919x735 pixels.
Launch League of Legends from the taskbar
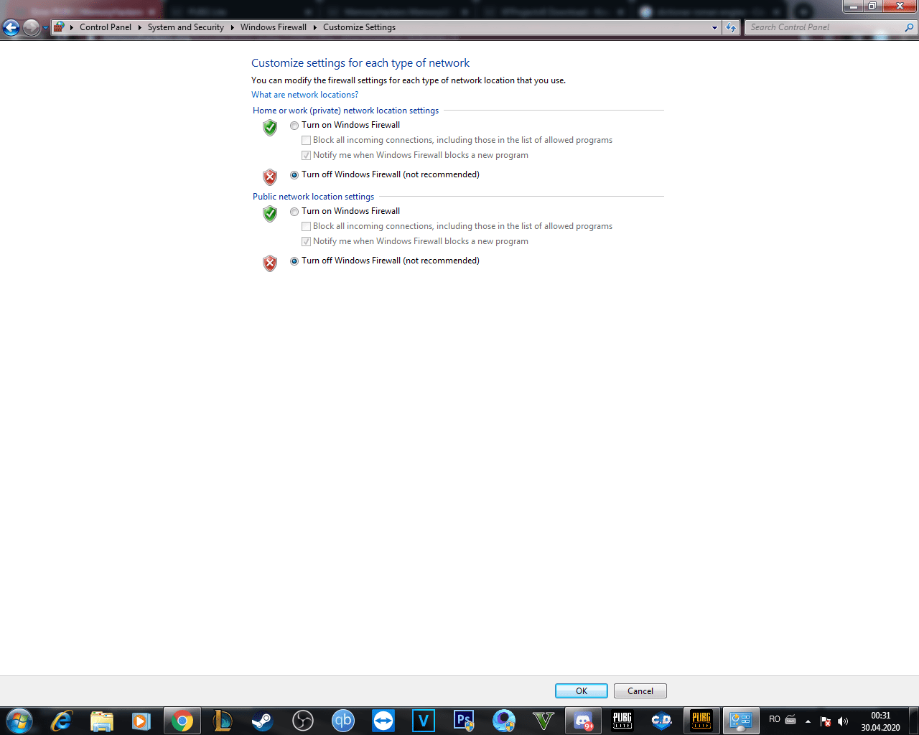click(223, 721)
